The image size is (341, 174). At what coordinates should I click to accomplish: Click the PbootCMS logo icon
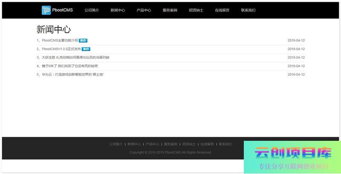pyautogui.click(x=46, y=10)
